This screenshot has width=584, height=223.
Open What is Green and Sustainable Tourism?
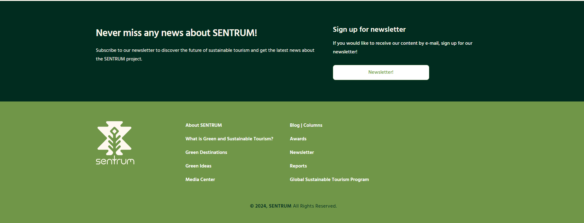point(229,139)
